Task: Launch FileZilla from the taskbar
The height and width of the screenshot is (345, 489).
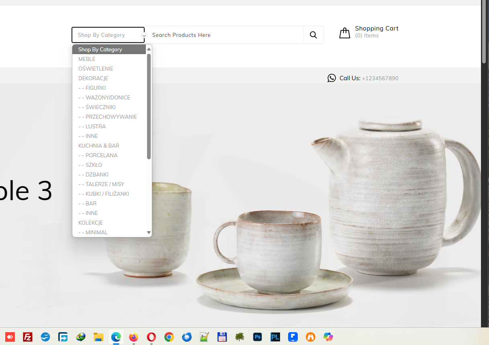Action: coord(28,337)
